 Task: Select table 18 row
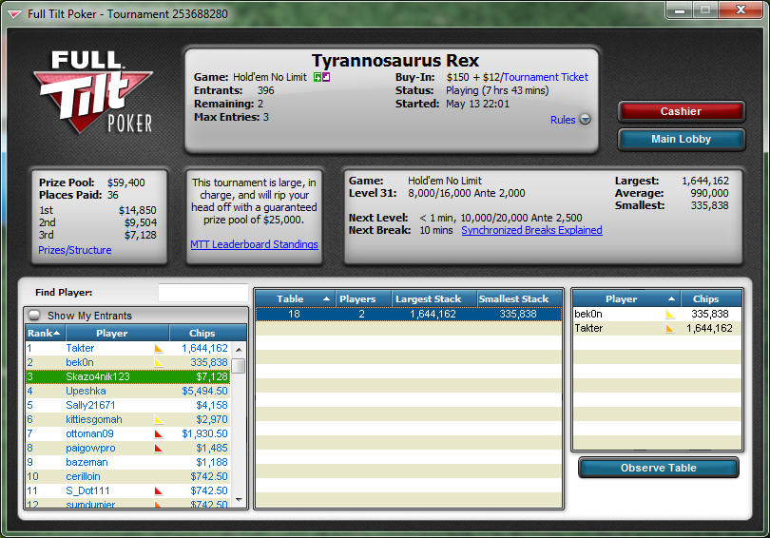[x=409, y=315]
